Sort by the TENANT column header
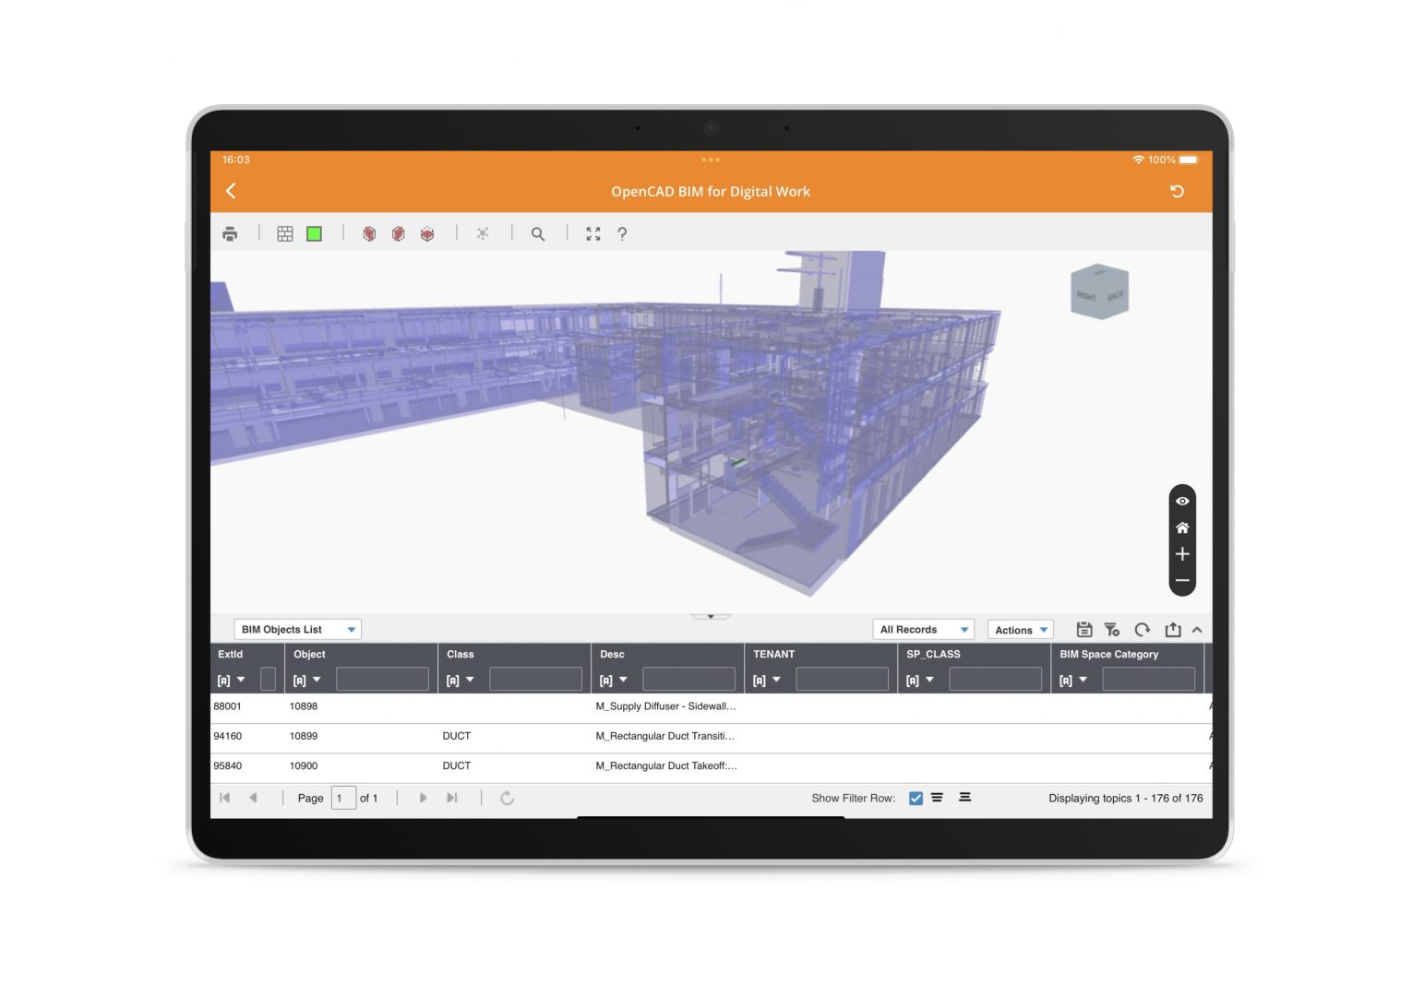This screenshot has height=996, width=1424. [773, 655]
